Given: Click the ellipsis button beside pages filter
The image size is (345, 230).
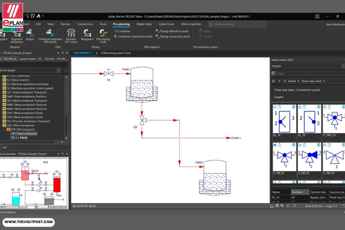Looking at the screenshot, I should (x=66, y=70).
